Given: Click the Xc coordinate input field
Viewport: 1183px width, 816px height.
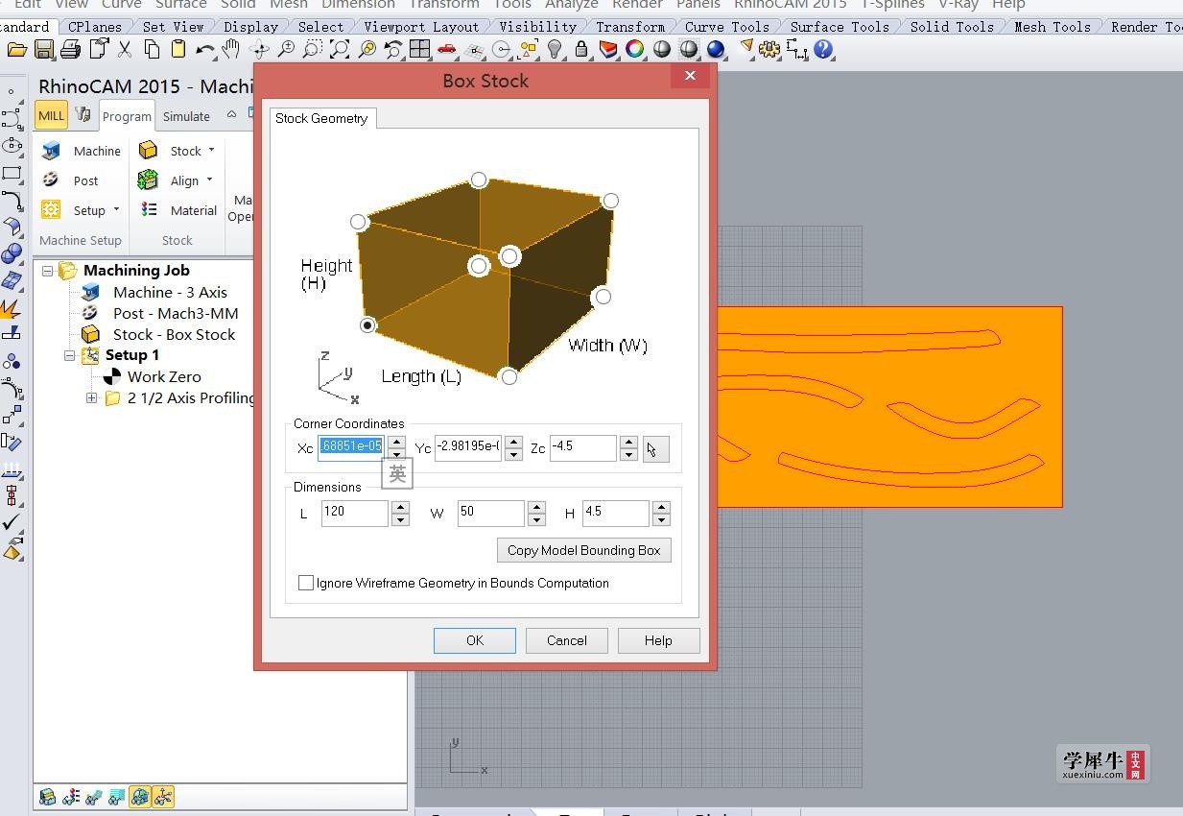Looking at the screenshot, I should coord(351,446).
